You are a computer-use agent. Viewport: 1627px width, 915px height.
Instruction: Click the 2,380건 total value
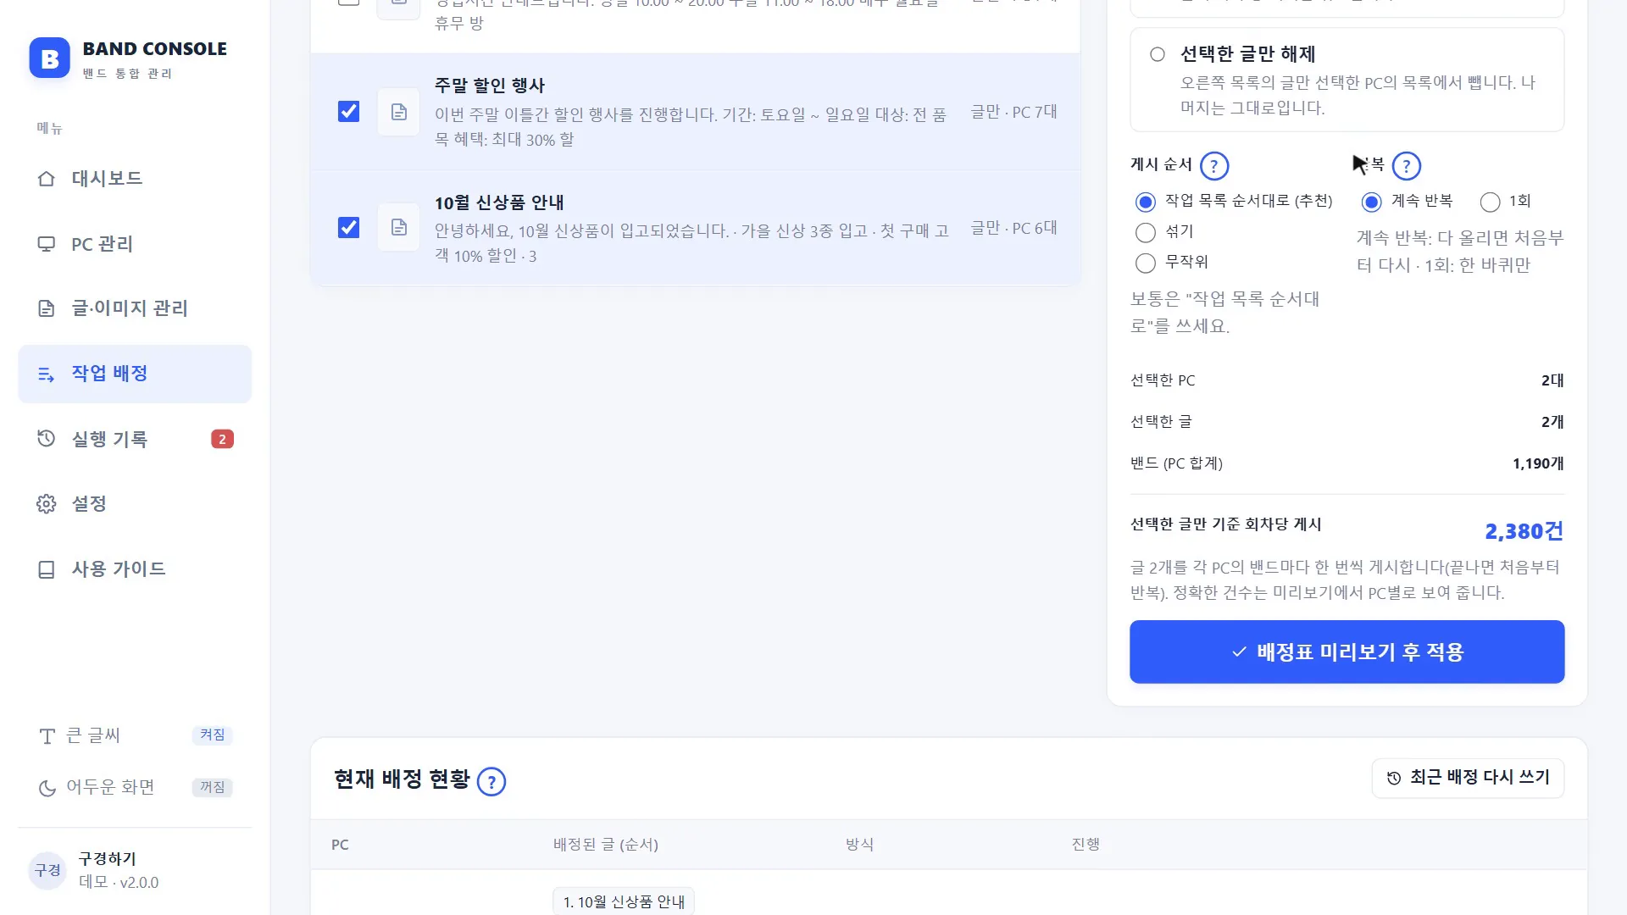pyautogui.click(x=1524, y=532)
